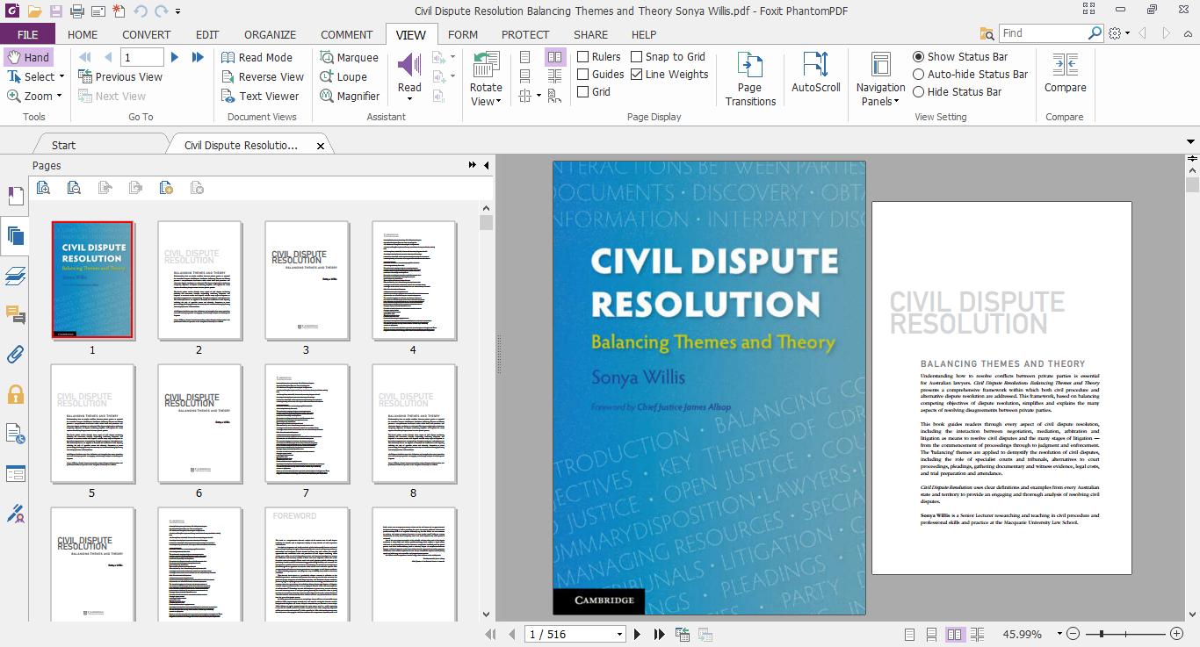This screenshot has width=1200, height=647.
Task: Switch to the Start document tab
Action: (x=63, y=146)
